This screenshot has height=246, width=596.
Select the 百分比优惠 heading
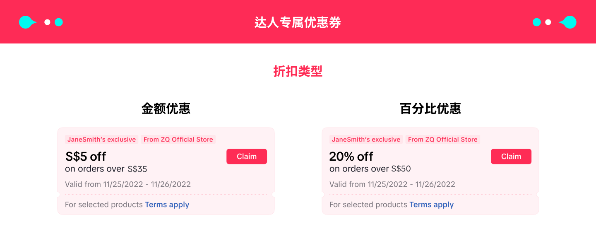[x=430, y=109]
